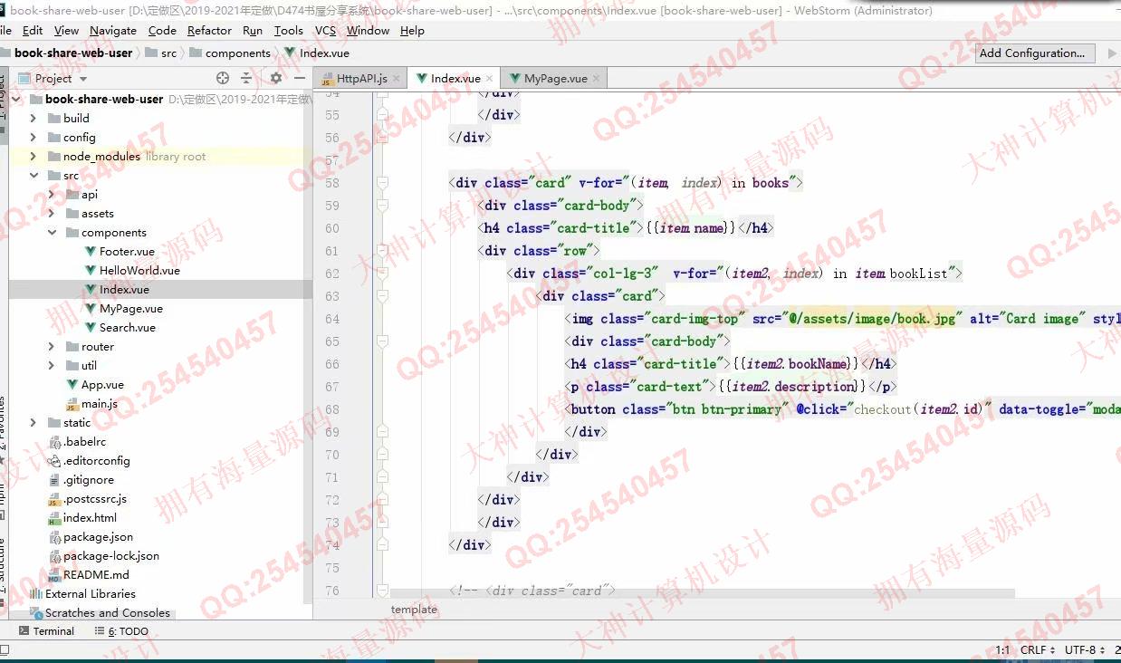The image size is (1121, 663).
Task: Select Search.vue in project tree
Action: coord(127,327)
